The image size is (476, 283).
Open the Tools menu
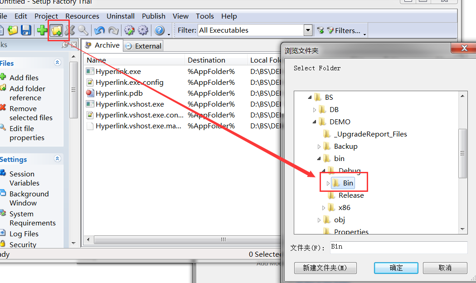tap(205, 16)
